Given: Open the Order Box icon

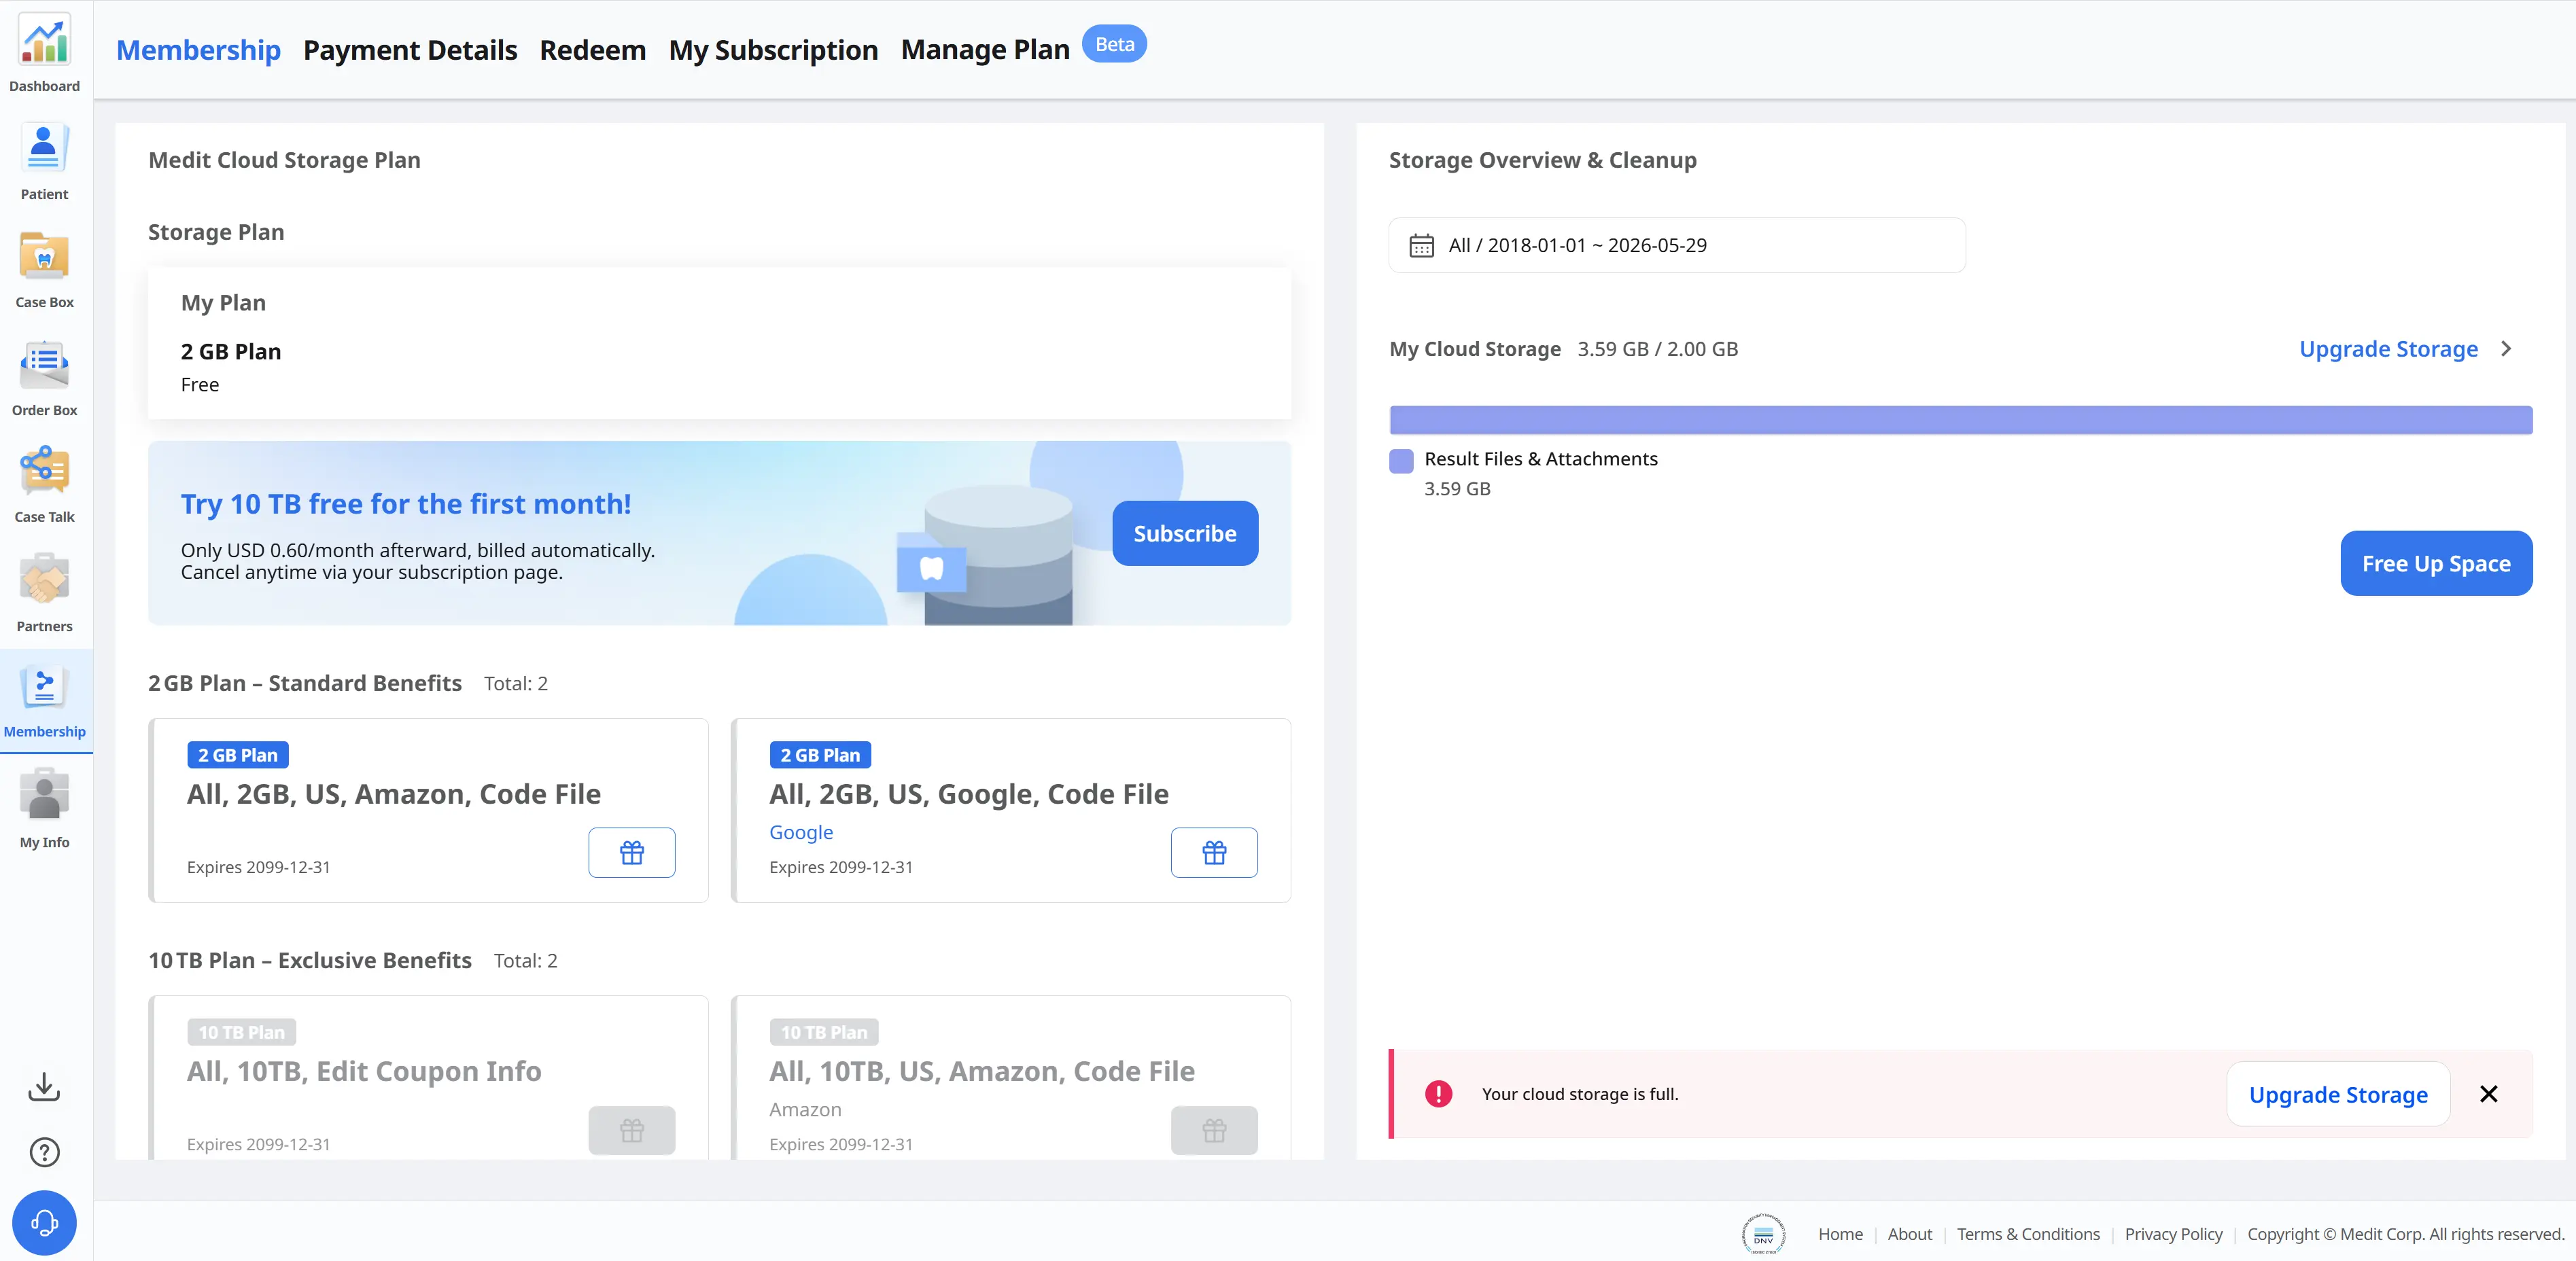Looking at the screenshot, I should [x=45, y=364].
